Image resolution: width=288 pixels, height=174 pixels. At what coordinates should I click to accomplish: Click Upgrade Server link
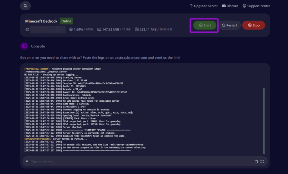click(203, 6)
